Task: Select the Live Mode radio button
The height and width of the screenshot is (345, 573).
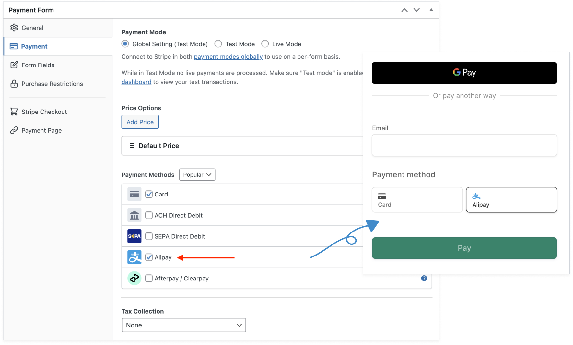Action: point(265,44)
